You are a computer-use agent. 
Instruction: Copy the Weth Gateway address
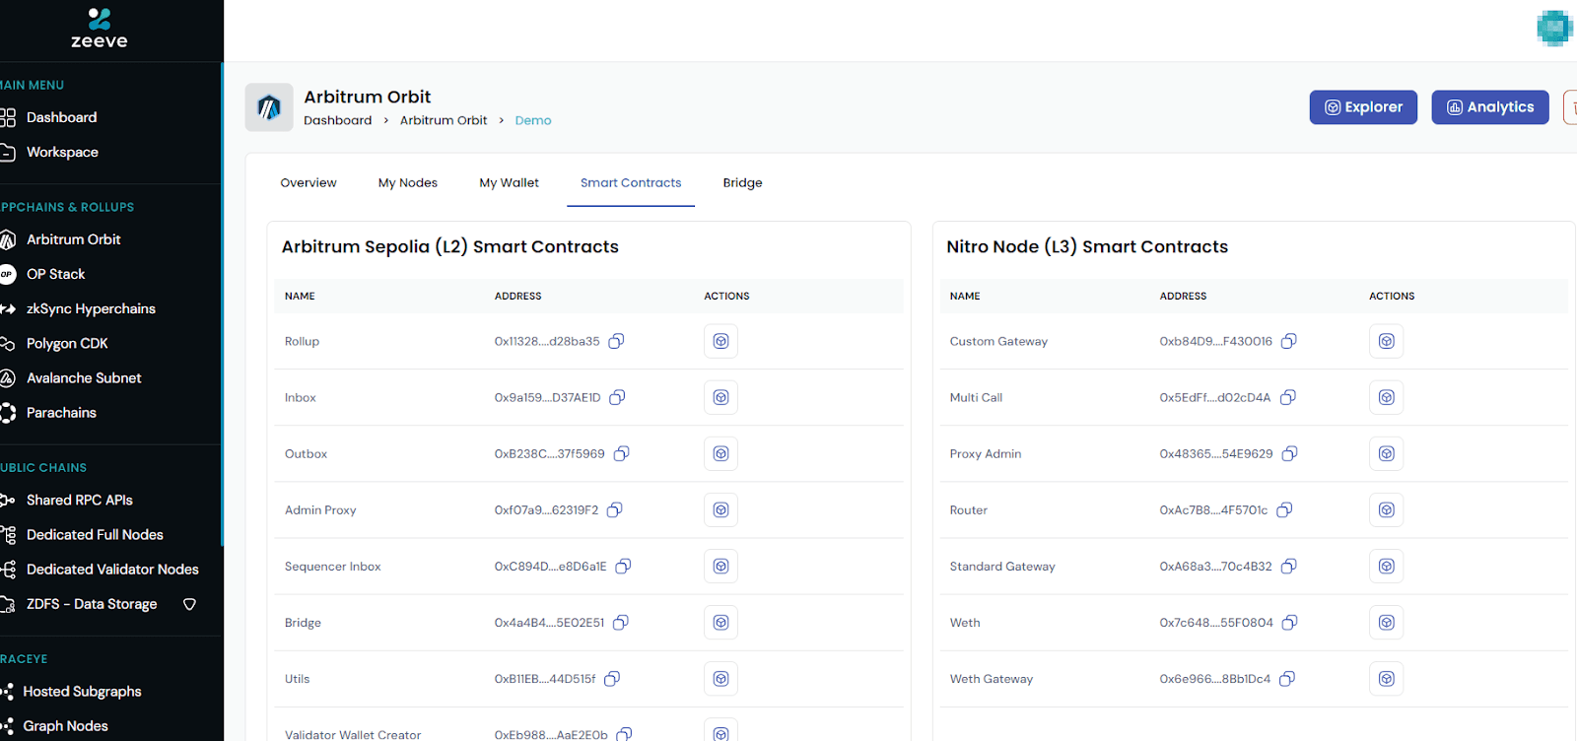(x=1287, y=678)
